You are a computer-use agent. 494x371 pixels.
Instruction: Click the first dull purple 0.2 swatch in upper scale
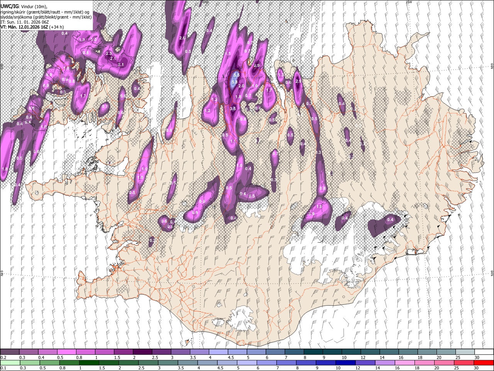[10, 352]
